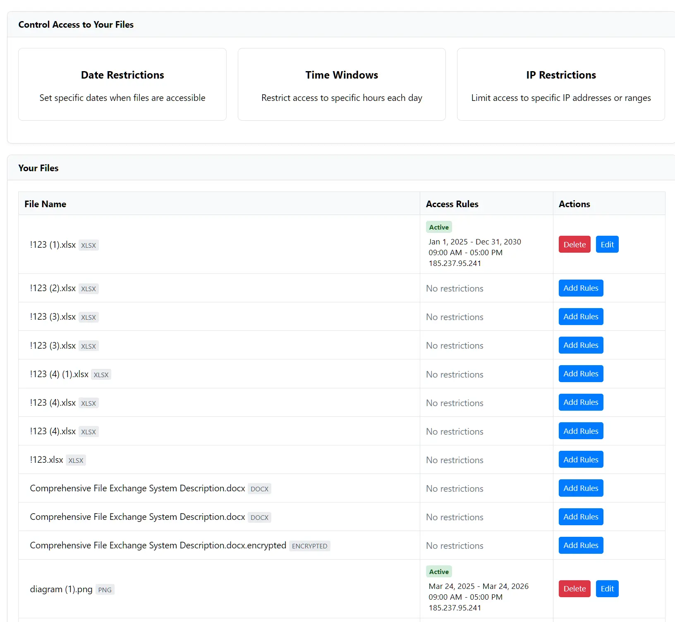
Task: Add rules to !123 (4) (1).xlsx
Action: (x=581, y=374)
